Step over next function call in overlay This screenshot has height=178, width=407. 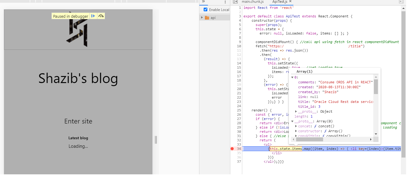tap(101, 16)
